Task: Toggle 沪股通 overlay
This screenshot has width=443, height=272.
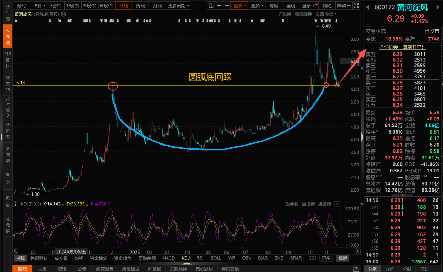Action: tap(285, 14)
